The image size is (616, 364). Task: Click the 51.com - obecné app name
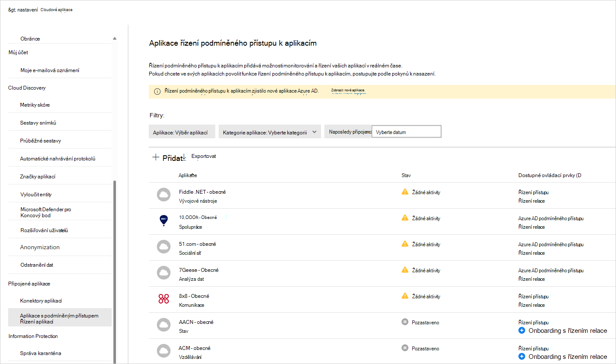point(197,244)
